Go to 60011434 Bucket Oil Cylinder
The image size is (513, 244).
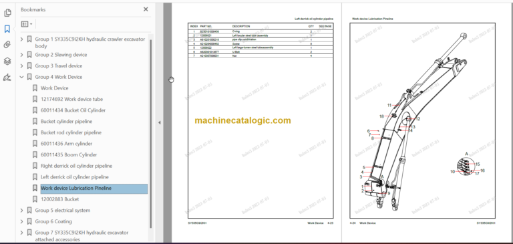pos(73,110)
